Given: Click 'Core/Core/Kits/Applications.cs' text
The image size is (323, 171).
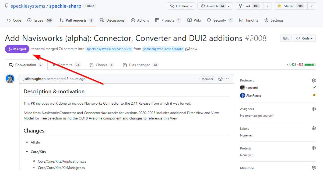Looking at the screenshot, I should (x=62, y=161).
